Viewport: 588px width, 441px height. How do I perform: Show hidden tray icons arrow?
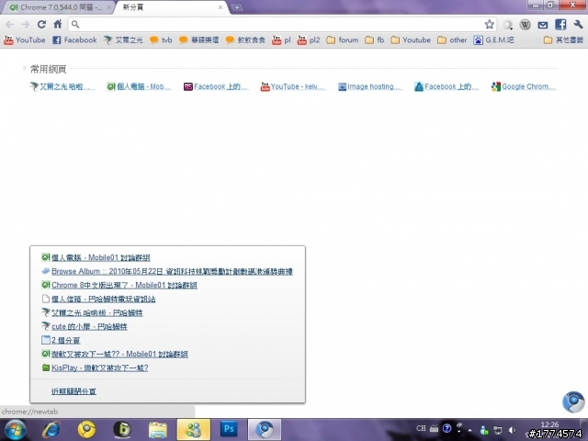[469, 430]
